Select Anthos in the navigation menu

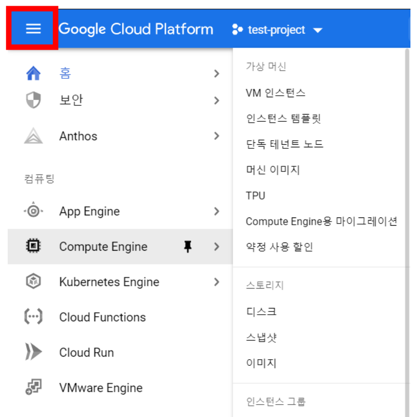pos(78,136)
